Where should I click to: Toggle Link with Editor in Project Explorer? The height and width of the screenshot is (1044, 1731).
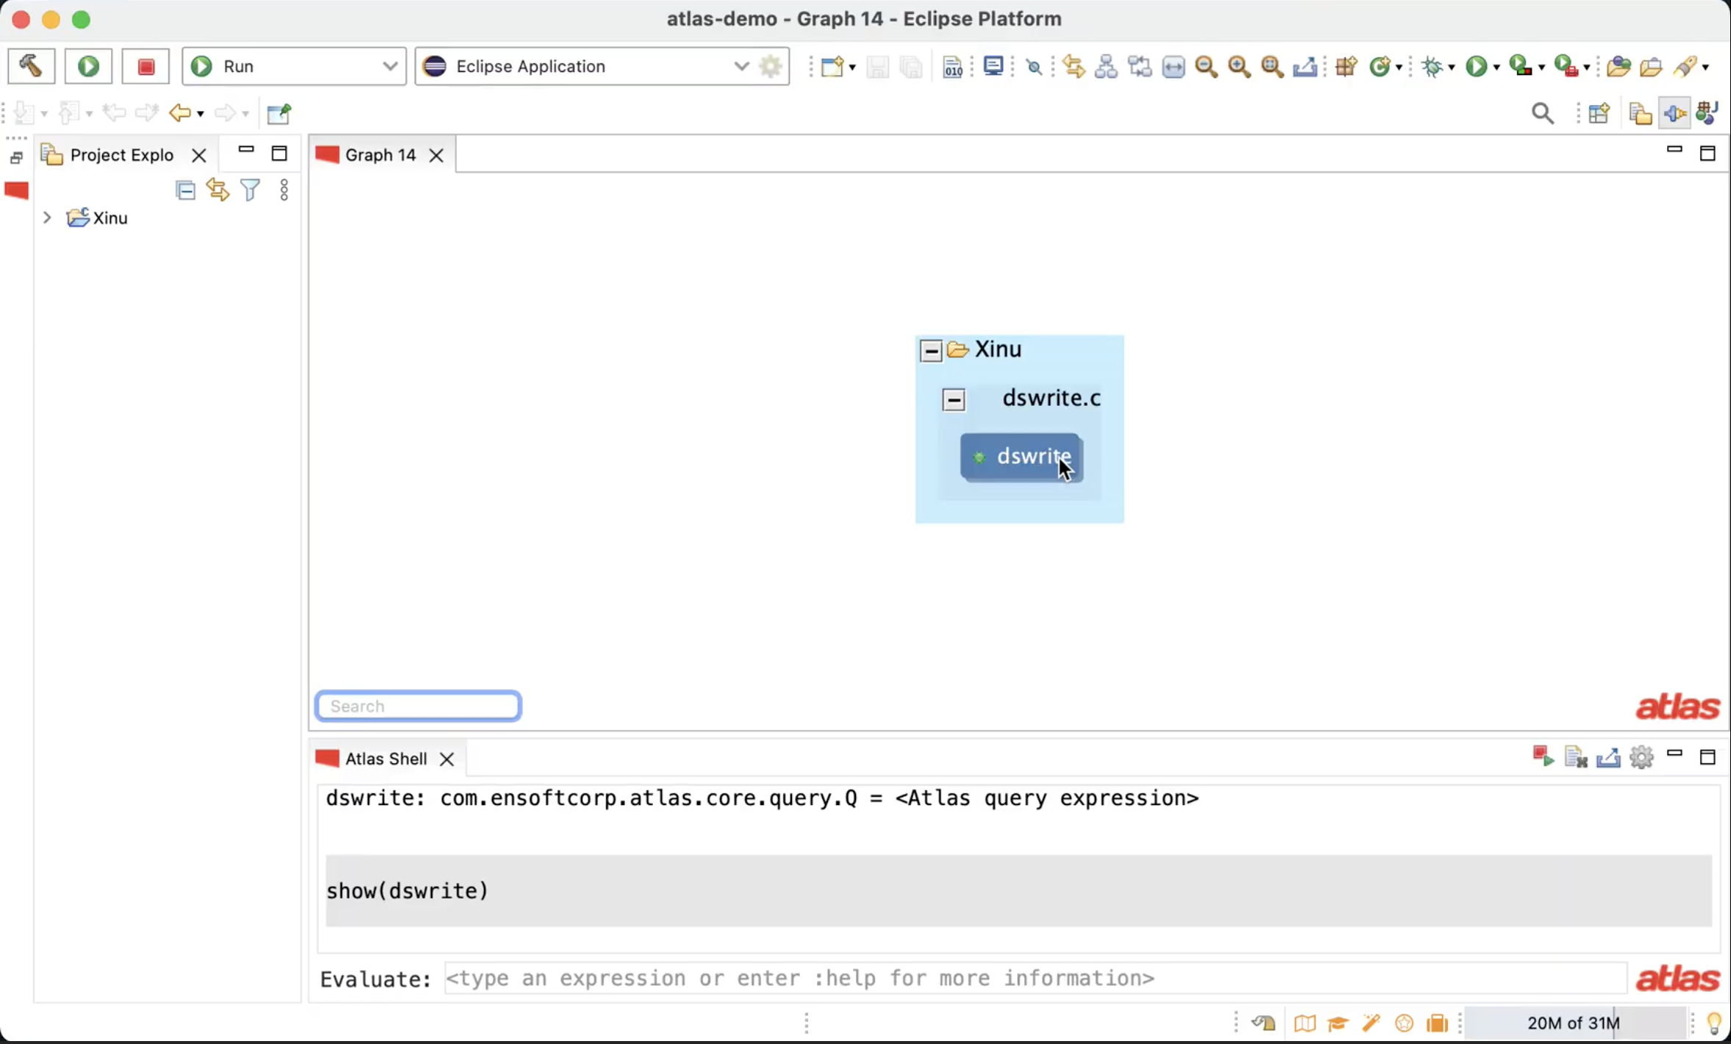click(218, 190)
